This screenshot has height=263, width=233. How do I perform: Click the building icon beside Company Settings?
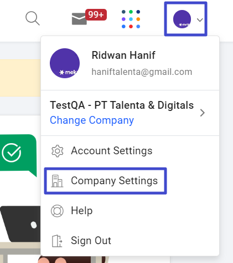[57, 181]
